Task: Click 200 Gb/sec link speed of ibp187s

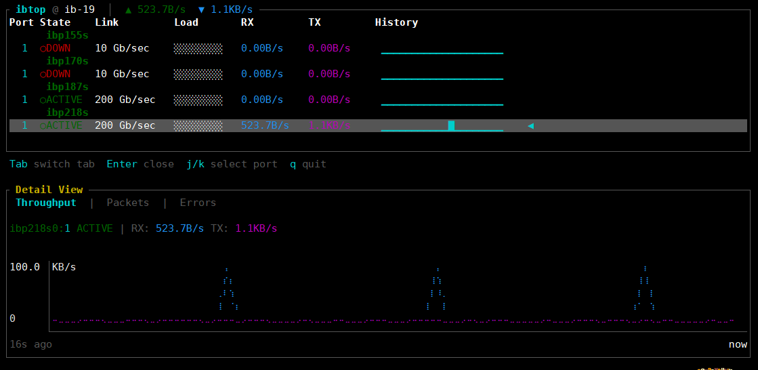Action: point(125,100)
